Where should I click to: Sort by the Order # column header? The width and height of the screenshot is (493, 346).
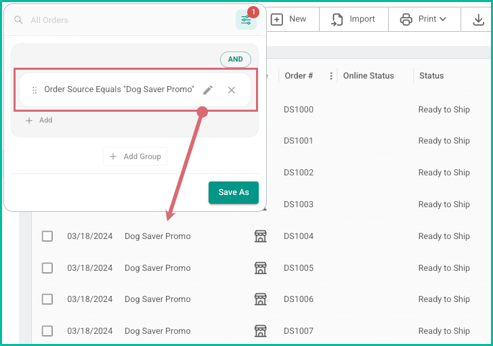[299, 76]
